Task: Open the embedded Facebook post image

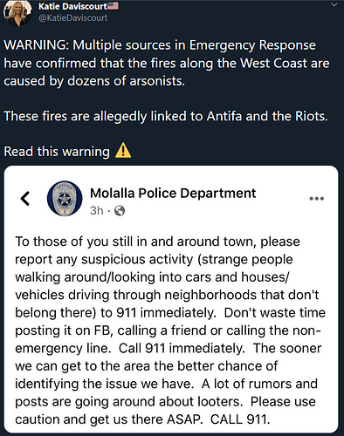Action: (x=171, y=299)
